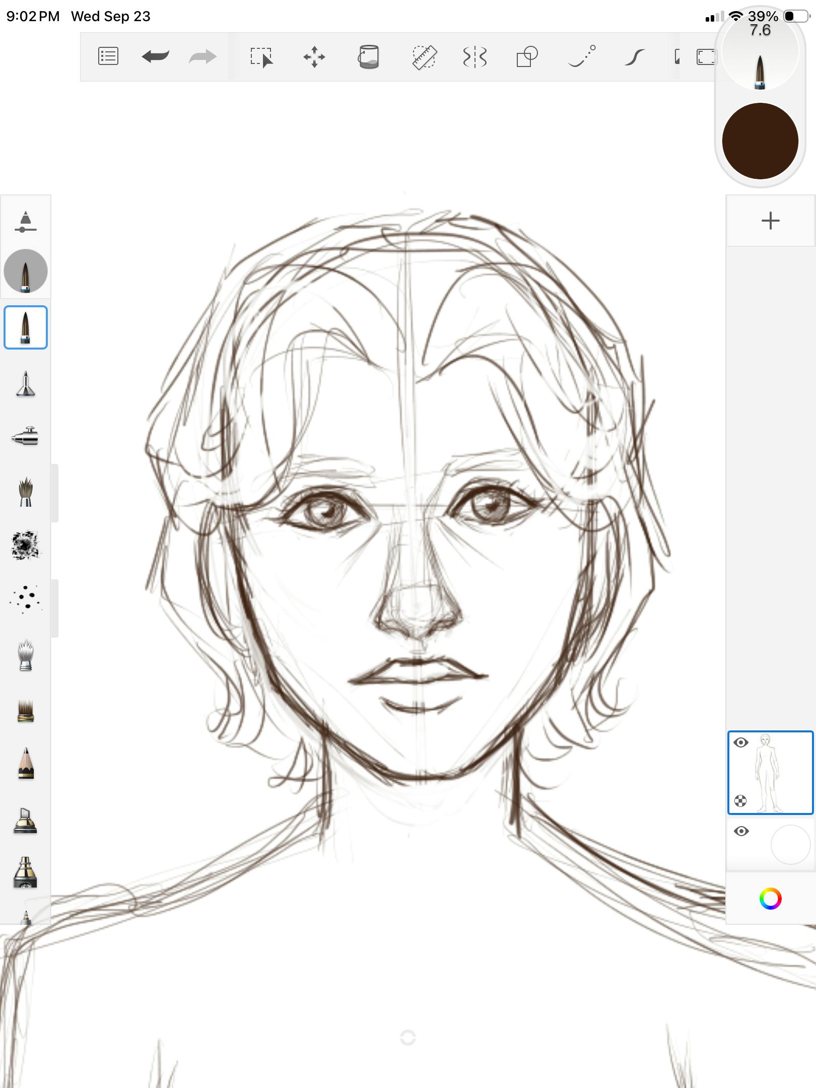Pick the flat bristle brush
Image resolution: width=816 pixels, height=1088 pixels.
tap(26, 711)
